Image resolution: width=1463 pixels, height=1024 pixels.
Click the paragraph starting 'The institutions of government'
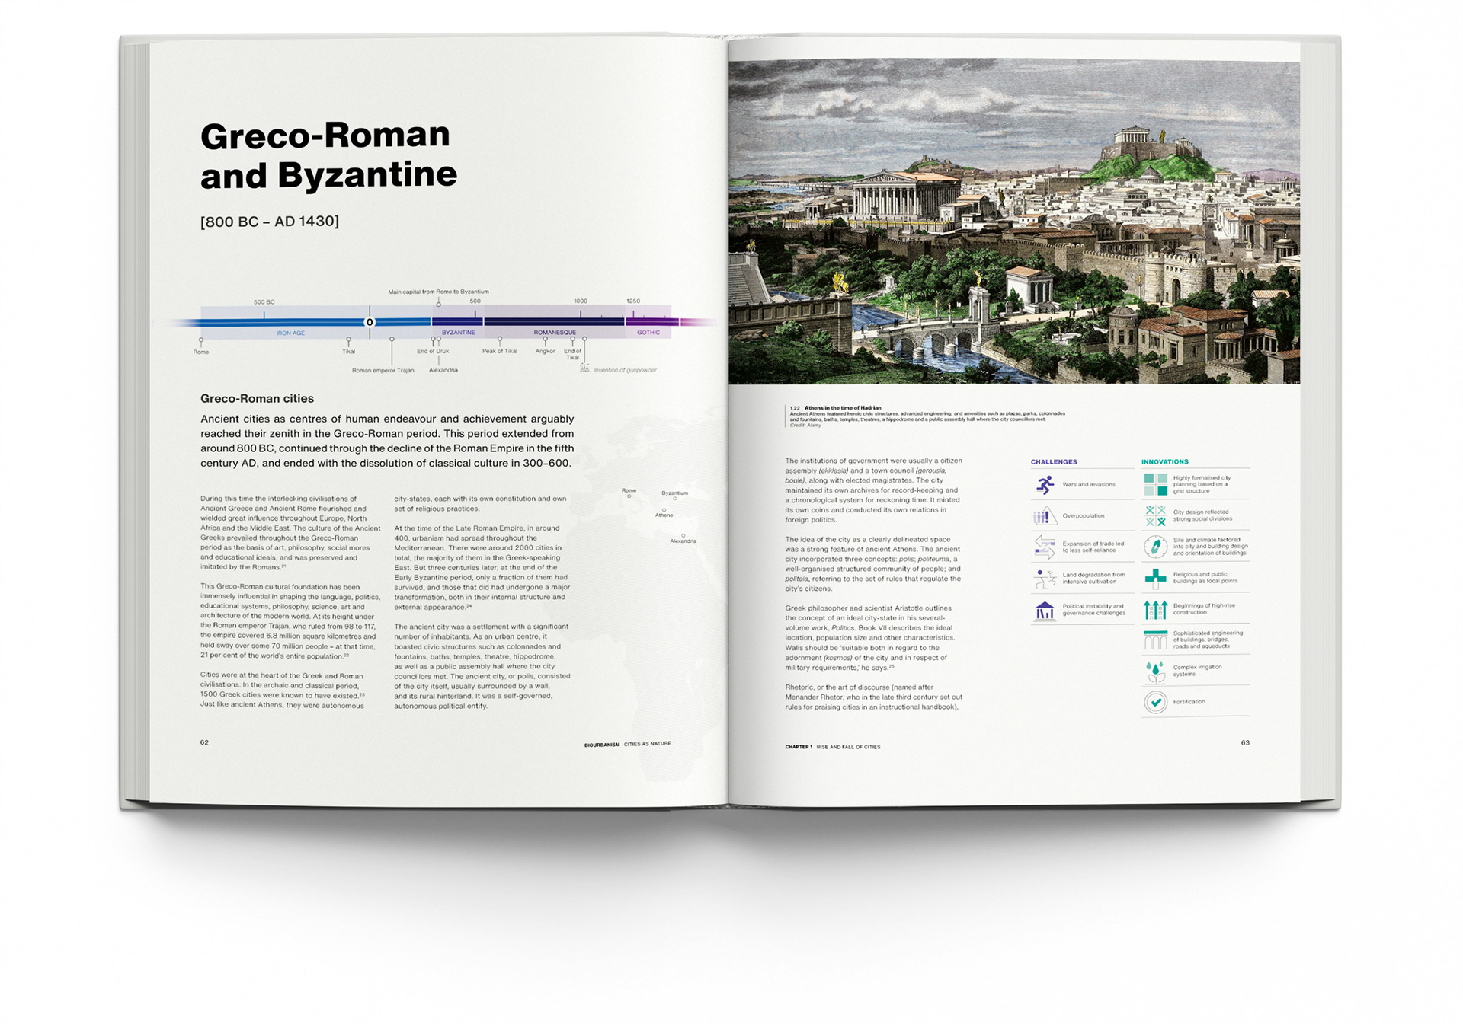[x=874, y=490]
